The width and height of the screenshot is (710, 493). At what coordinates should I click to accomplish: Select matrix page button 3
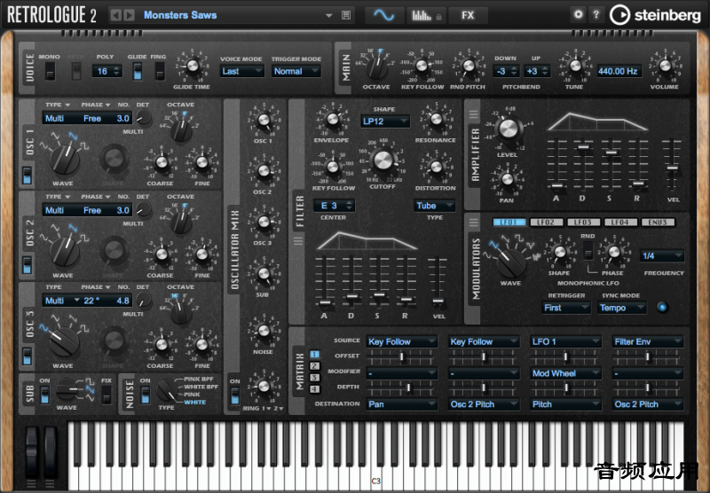pos(314,377)
